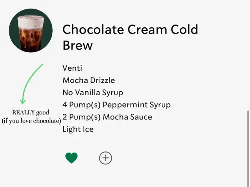Click the (if you love chocolate) note
The height and width of the screenshot is (187, 250).
coord(31,121)
